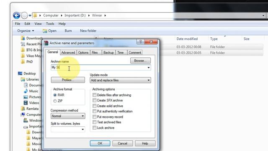Click the Desktop icon in the navigation tree
The image size is (268, 151).
click(20, 73)
